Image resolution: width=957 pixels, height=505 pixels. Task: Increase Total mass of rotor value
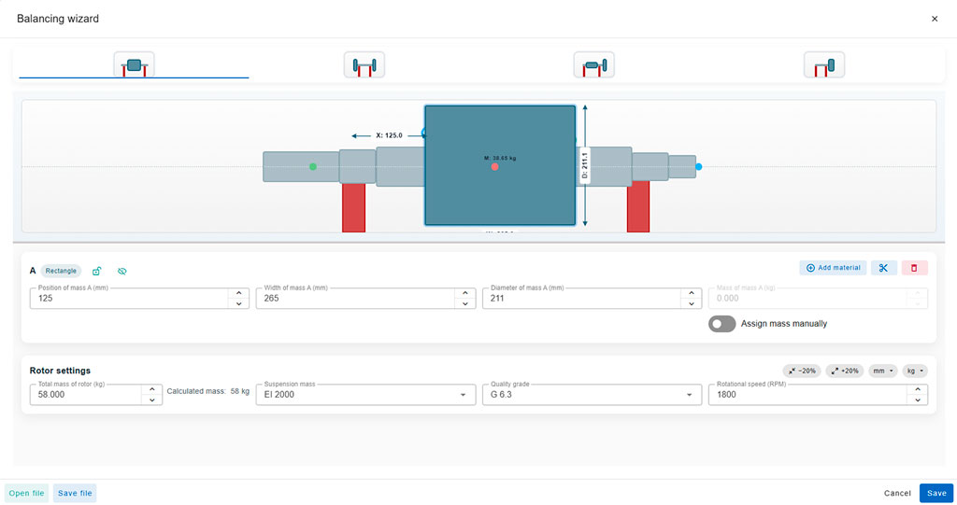152,390
